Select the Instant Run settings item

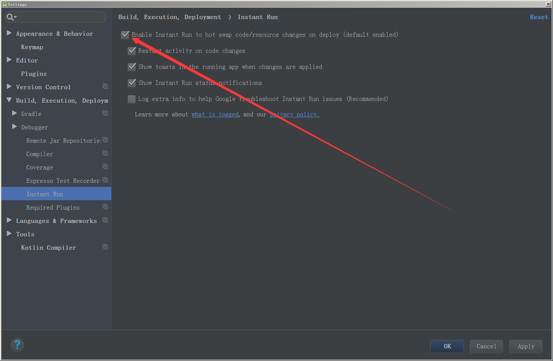pos(56,194)
